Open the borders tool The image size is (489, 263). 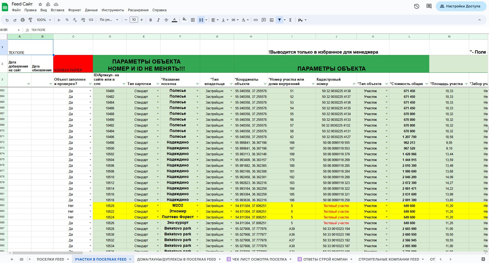(193, 20)
